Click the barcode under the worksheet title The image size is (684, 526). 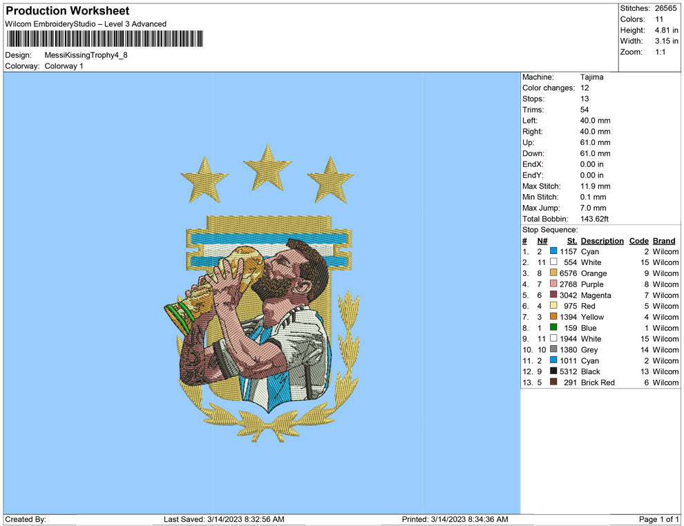104,39
